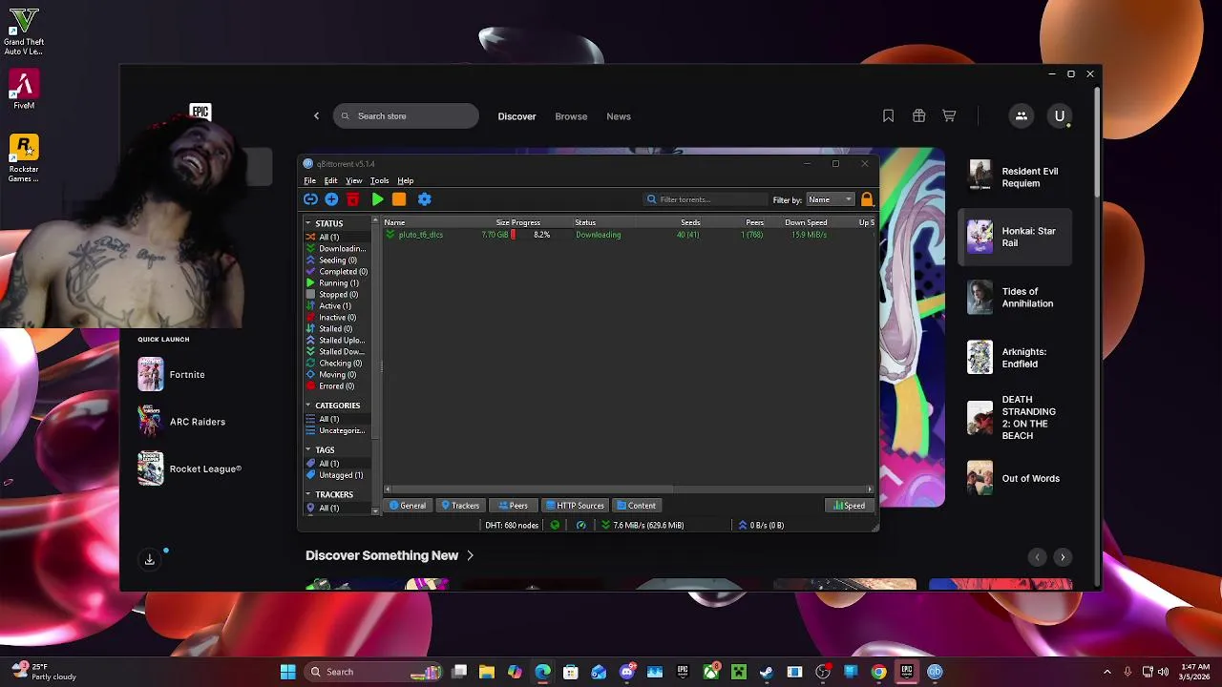Click Add Torrent File plus icon
This screenshot has width=1222, height=687.
(x=331, y=199)
